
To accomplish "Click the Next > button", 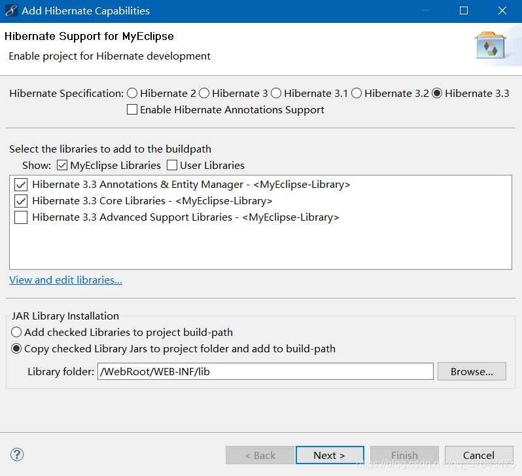I will tap(330, 455).
